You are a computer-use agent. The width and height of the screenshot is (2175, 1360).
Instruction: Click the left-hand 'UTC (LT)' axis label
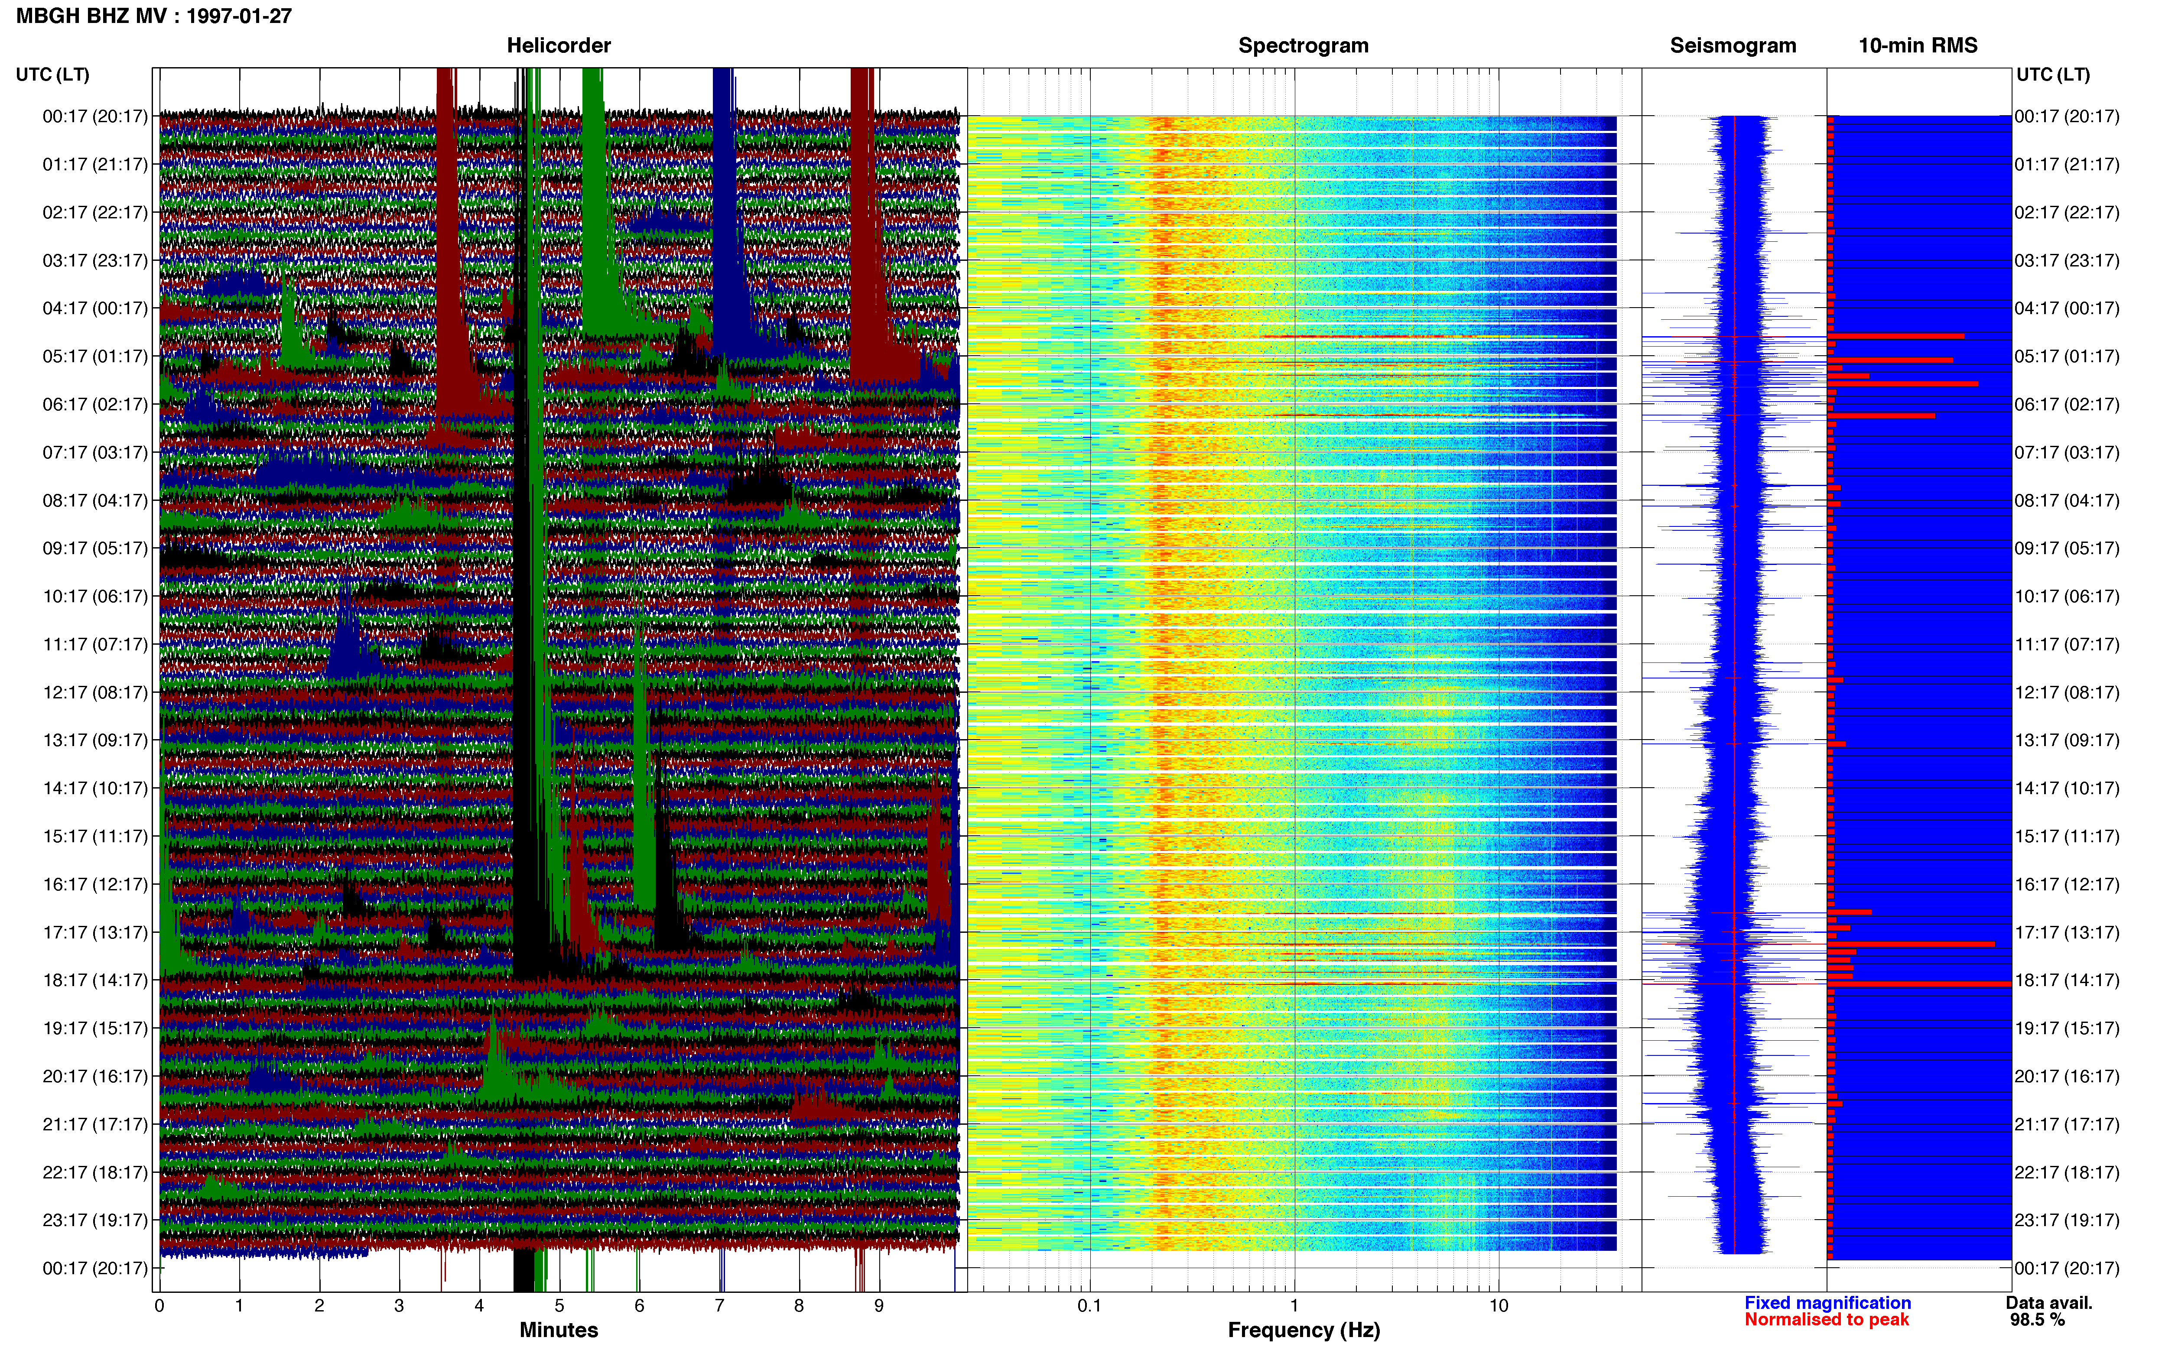click(x=53, y=75)
